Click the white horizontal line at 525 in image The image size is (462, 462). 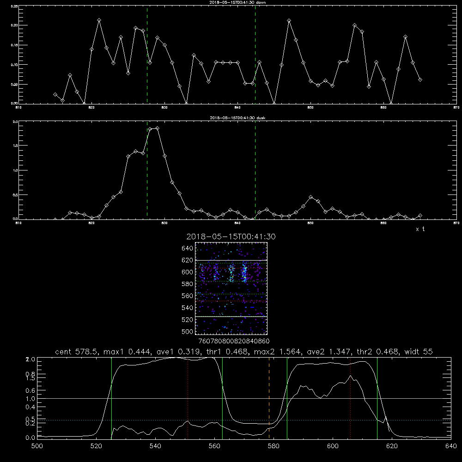[x=231, y=316]
